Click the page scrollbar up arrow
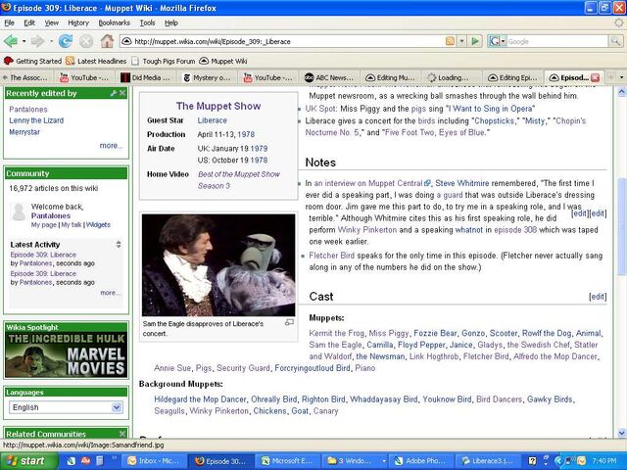This screenshot has height=470, width=627. 621,91
